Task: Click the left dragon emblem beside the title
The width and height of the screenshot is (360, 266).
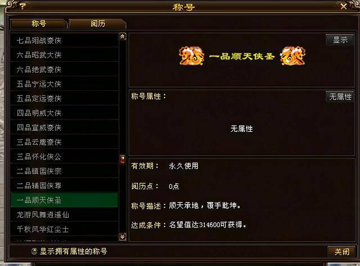Action: point(191,56)
